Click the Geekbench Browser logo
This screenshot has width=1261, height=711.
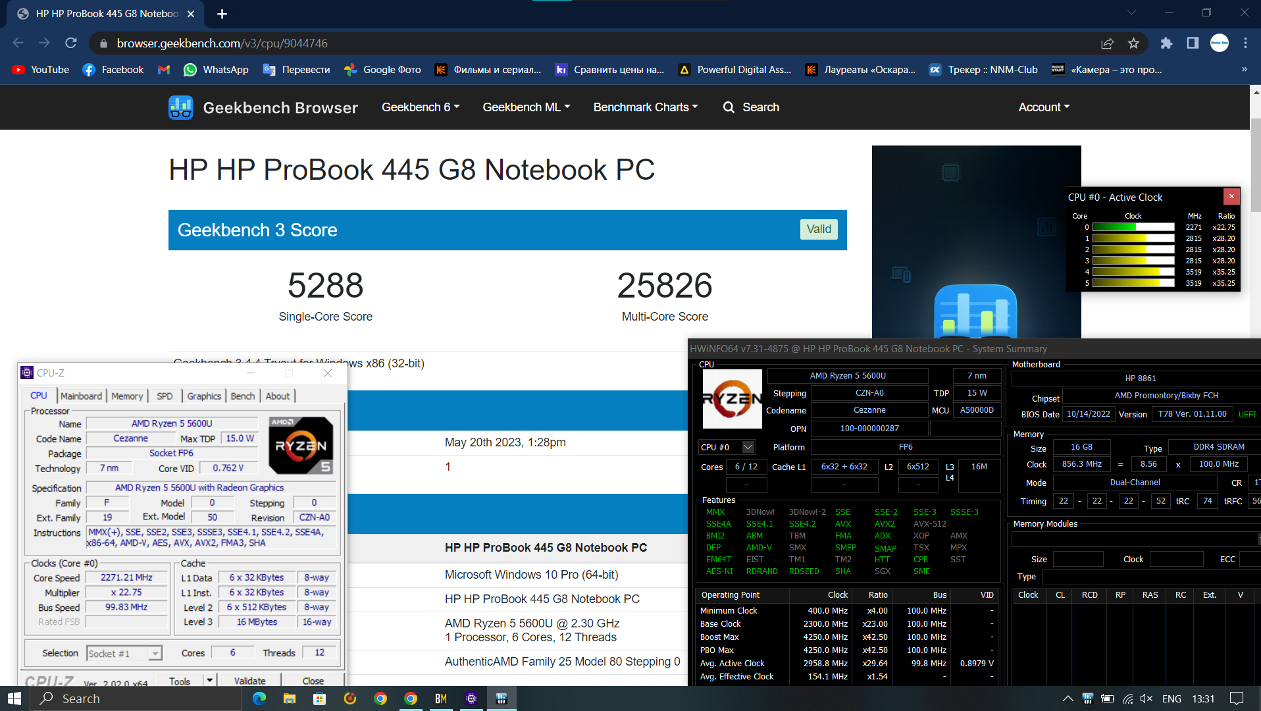pyautogui.click(x=263, y=107)
